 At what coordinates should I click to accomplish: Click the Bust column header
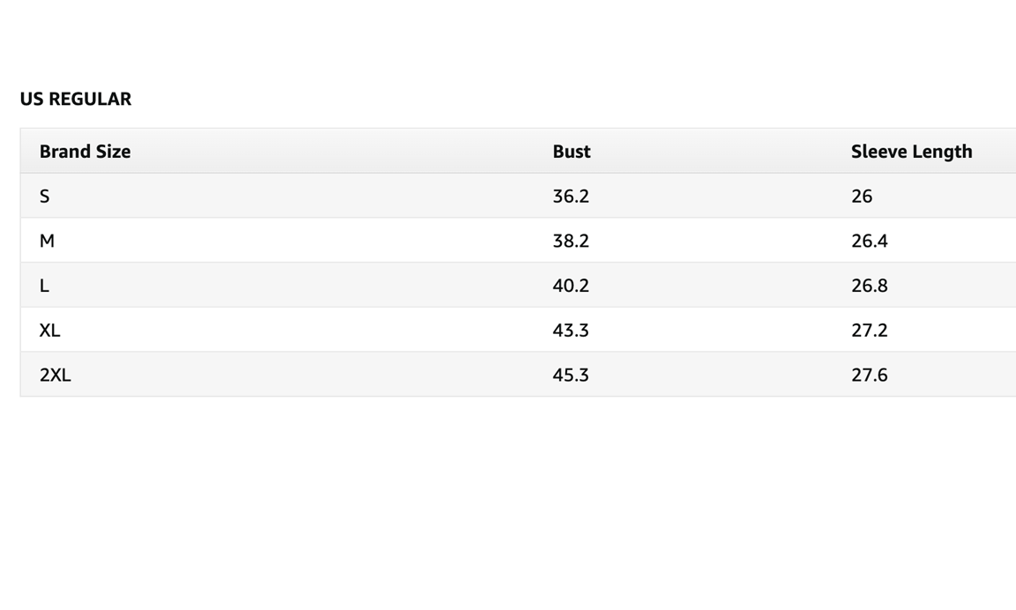click(x=571, y=152)
